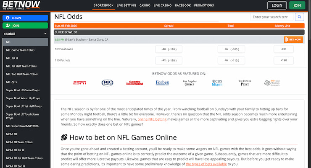311x168 pixels.
Task: Click the Local Online newspapers logo
Action: (x=272, y=83)
